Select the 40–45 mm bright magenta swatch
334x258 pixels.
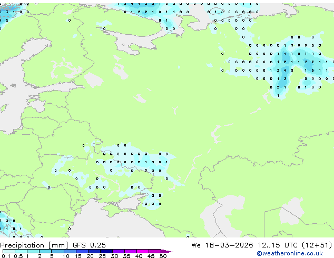(143, 251)
